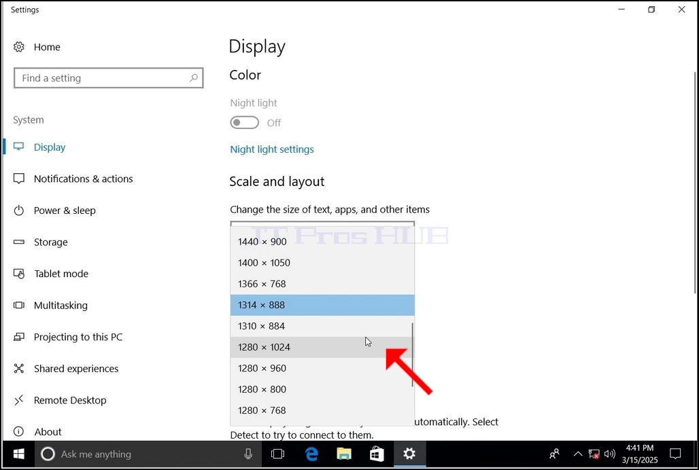Launch File Explorer from the taskbar
The width and height of the screenshot is (699, 470).
(x=343, y=454)
